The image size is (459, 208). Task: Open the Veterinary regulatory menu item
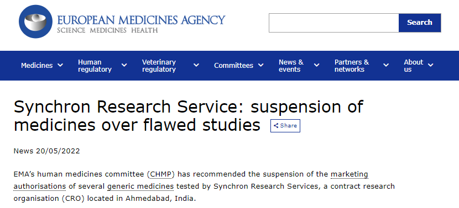pos(159,66)
